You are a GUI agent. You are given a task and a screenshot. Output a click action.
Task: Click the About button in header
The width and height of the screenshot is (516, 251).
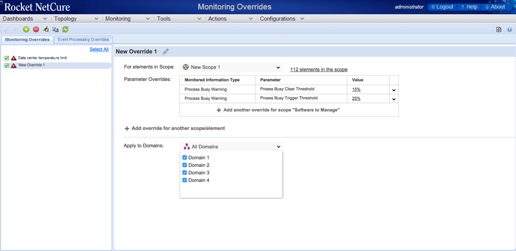pyautogui.click(x=495, y=7)
